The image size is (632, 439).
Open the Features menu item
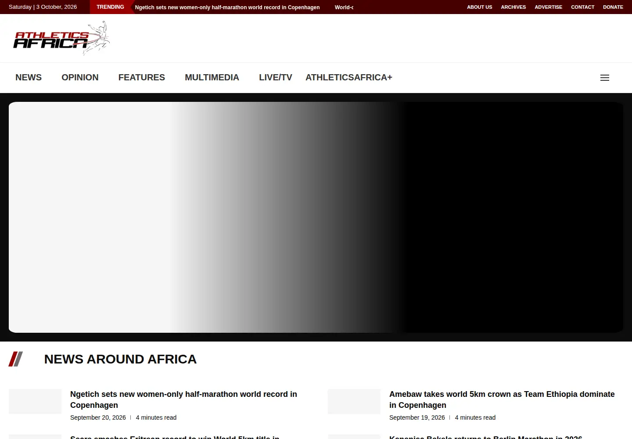point(142,77)
